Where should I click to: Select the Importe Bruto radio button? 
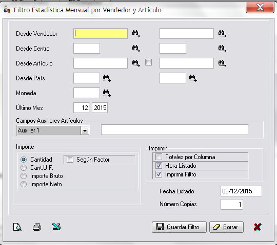tap(24, 176)
